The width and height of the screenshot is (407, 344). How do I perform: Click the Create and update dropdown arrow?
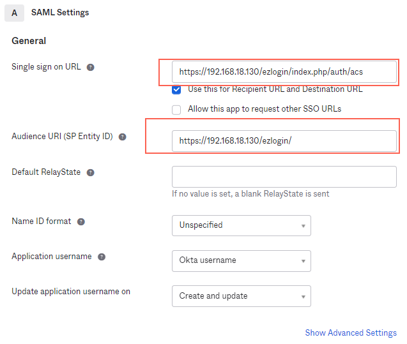[x=303, y=297]
